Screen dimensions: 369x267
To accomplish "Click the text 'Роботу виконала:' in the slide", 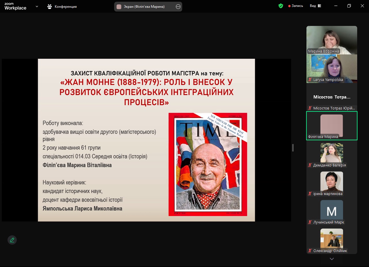I will [63, 123].
